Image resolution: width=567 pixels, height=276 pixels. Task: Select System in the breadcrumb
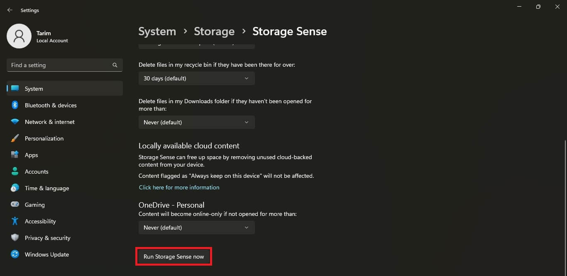157,31
